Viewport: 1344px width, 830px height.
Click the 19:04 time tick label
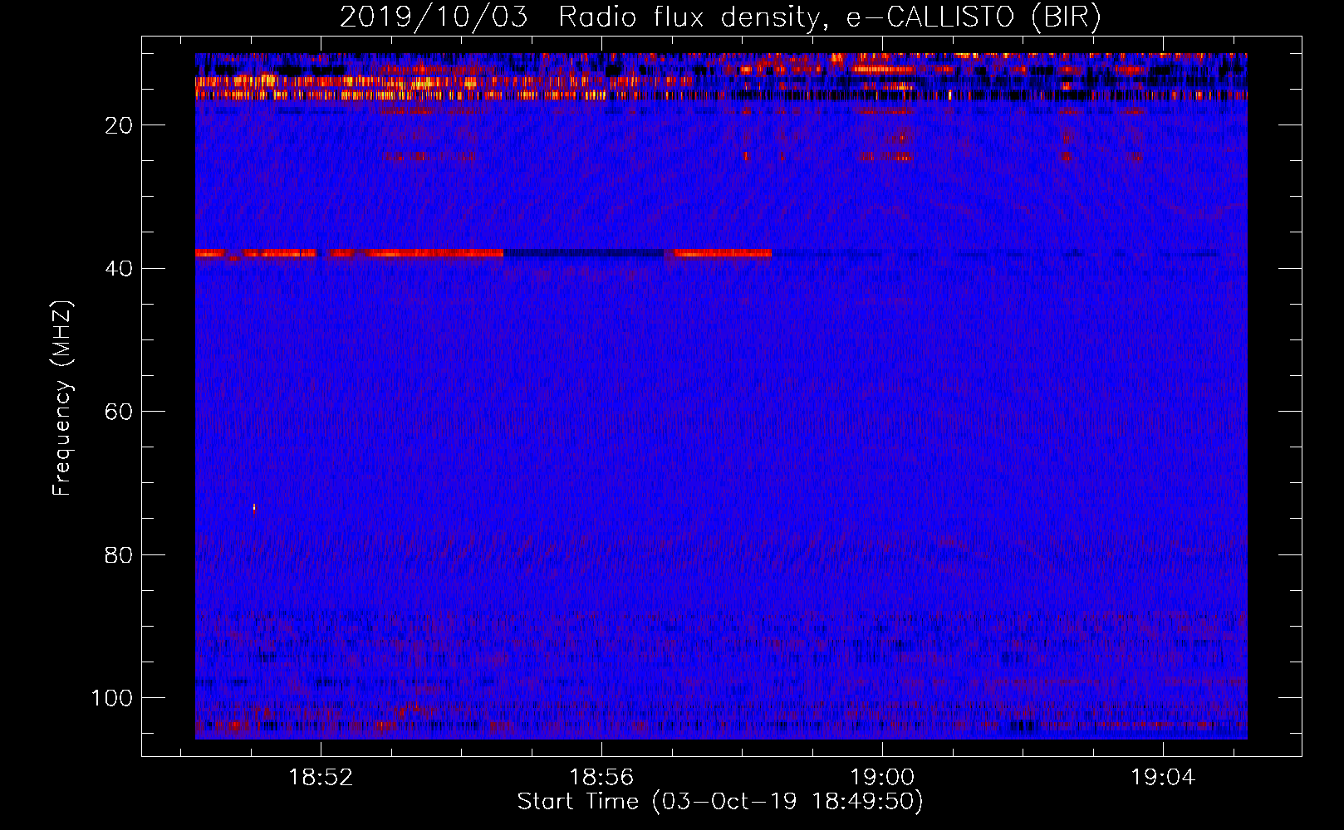click(x=1162, y=777)
